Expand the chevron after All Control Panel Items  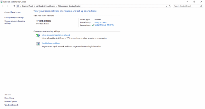[56, 6]
